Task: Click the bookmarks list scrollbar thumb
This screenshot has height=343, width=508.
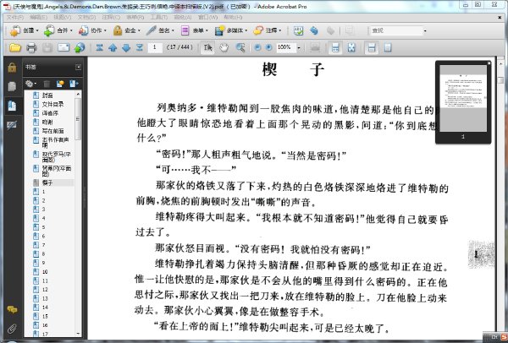Action: coord(78,119)
